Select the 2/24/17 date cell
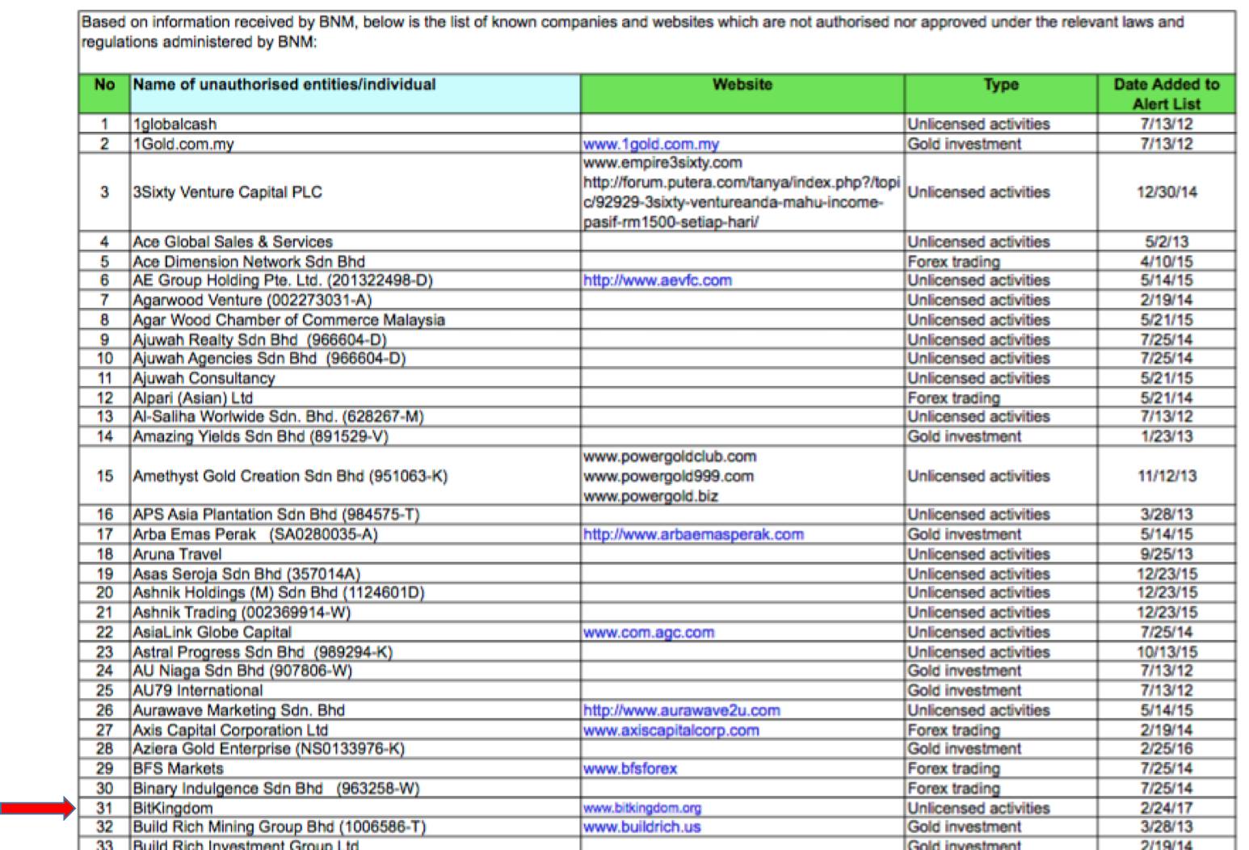Image resolution: width=1249 pixels, height=850 pixels. (1166, 808)
